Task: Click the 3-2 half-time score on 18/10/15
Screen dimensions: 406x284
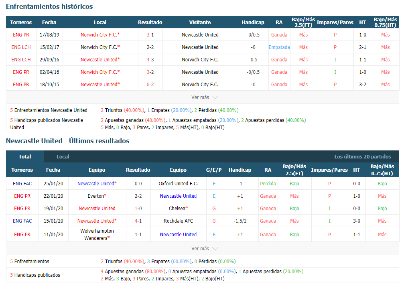Action: click(363, 84)
